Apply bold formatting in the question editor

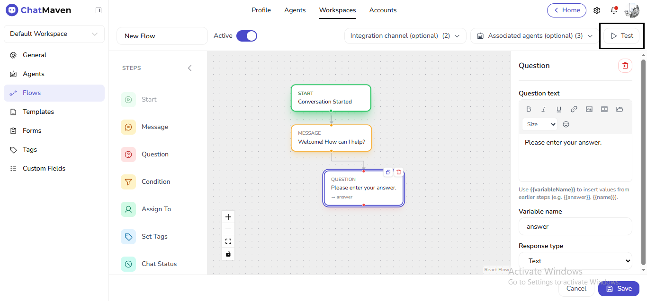(529, 109)
